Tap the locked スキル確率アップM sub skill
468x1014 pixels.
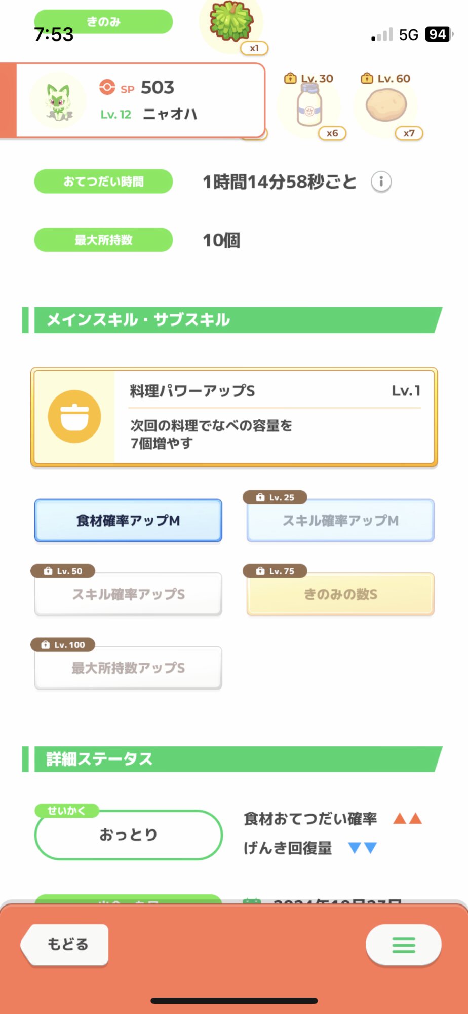340,521
